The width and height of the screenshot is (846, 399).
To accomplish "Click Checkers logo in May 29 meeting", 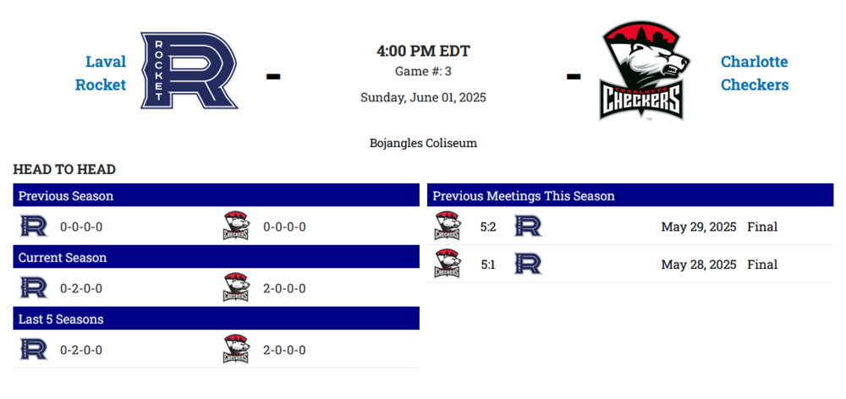I will [x=448, y=227].
